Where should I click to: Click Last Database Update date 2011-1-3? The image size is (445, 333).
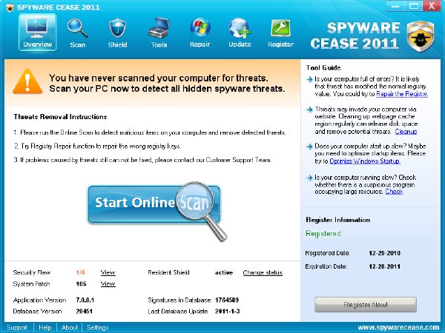(228, 312)
